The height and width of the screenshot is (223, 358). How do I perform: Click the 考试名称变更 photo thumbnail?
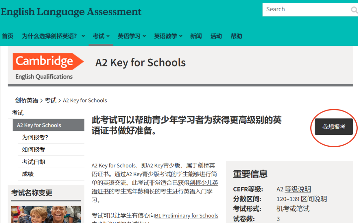pyautogui.click(x=46, y=215)
